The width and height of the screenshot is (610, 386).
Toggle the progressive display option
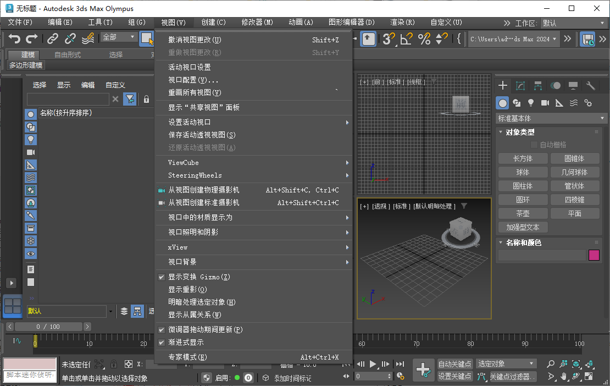pyautogui.click(x=162, y=343)
